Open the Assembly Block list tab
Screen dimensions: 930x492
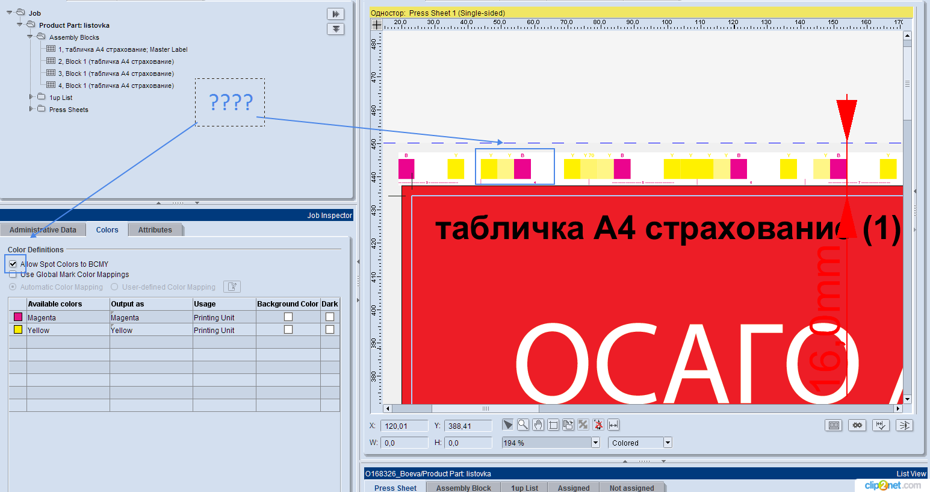point(463,488)
